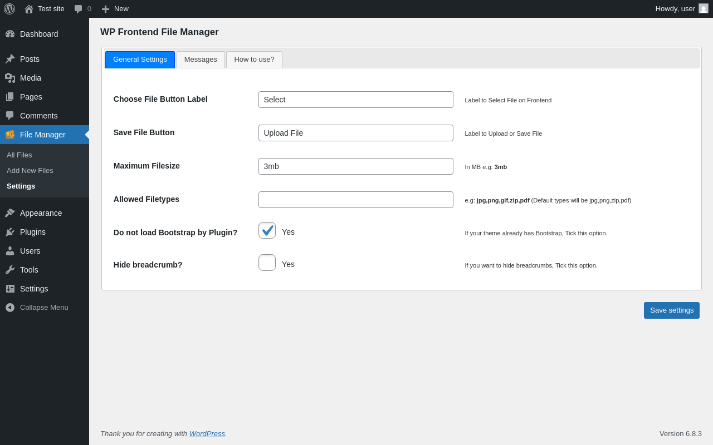The height and width of the screenshot is (445, 713).
Task: Focus the Allowed Filetypes input field
Action: click(x=355, y=200)
